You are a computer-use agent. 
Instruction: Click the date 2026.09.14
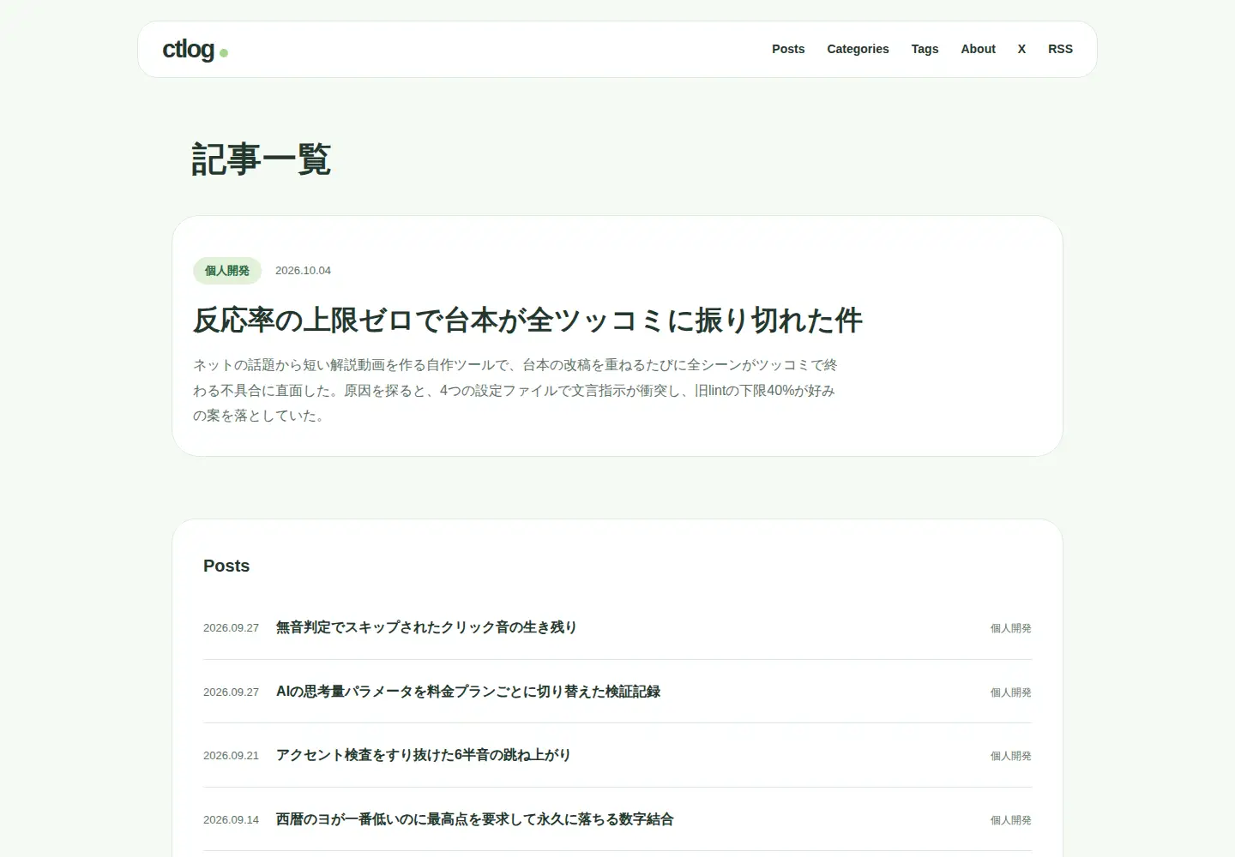[231, 820]
